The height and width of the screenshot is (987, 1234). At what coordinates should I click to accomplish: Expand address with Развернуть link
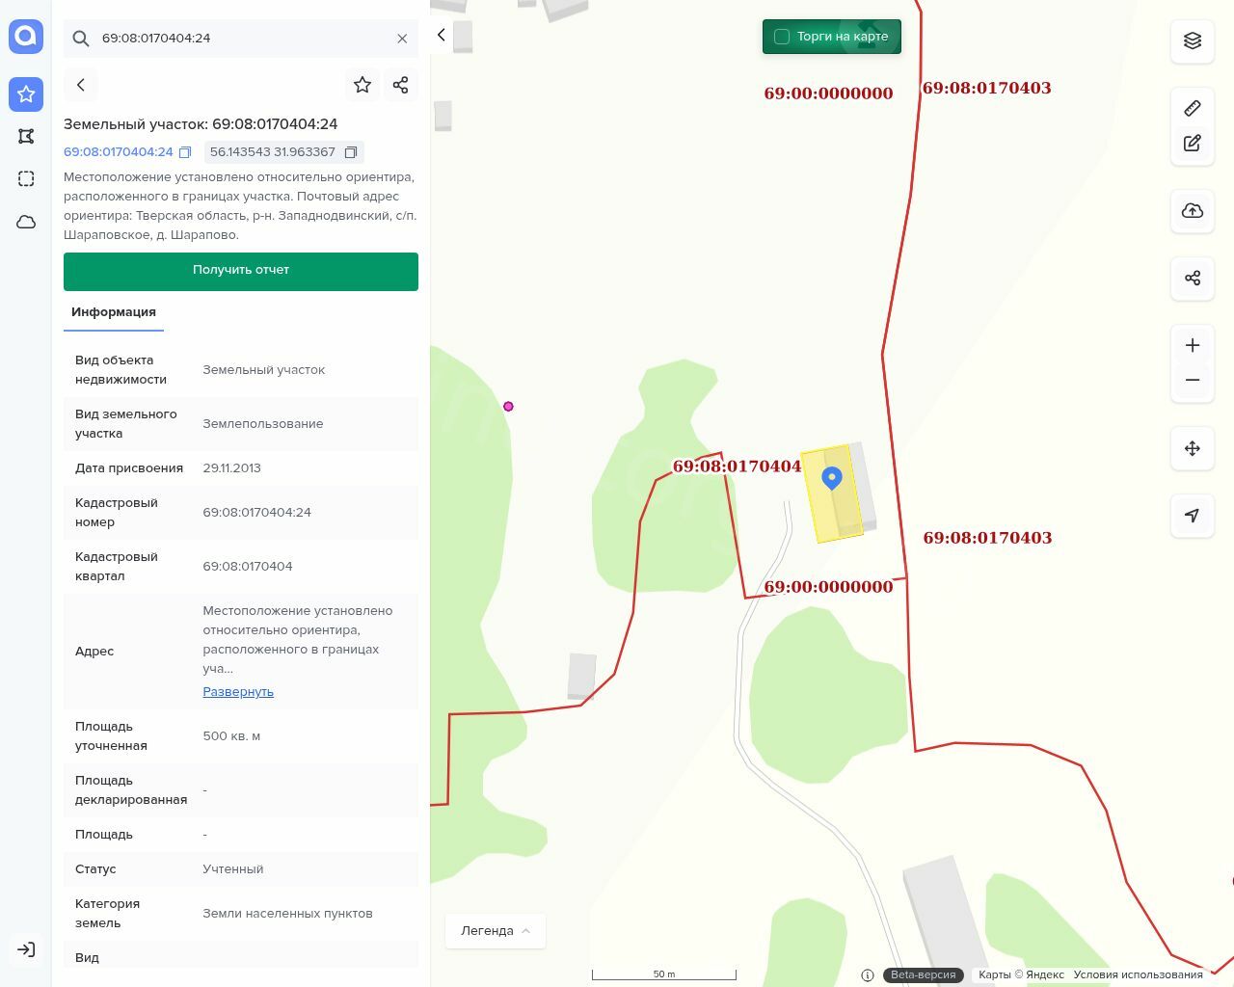pos(238,692)
